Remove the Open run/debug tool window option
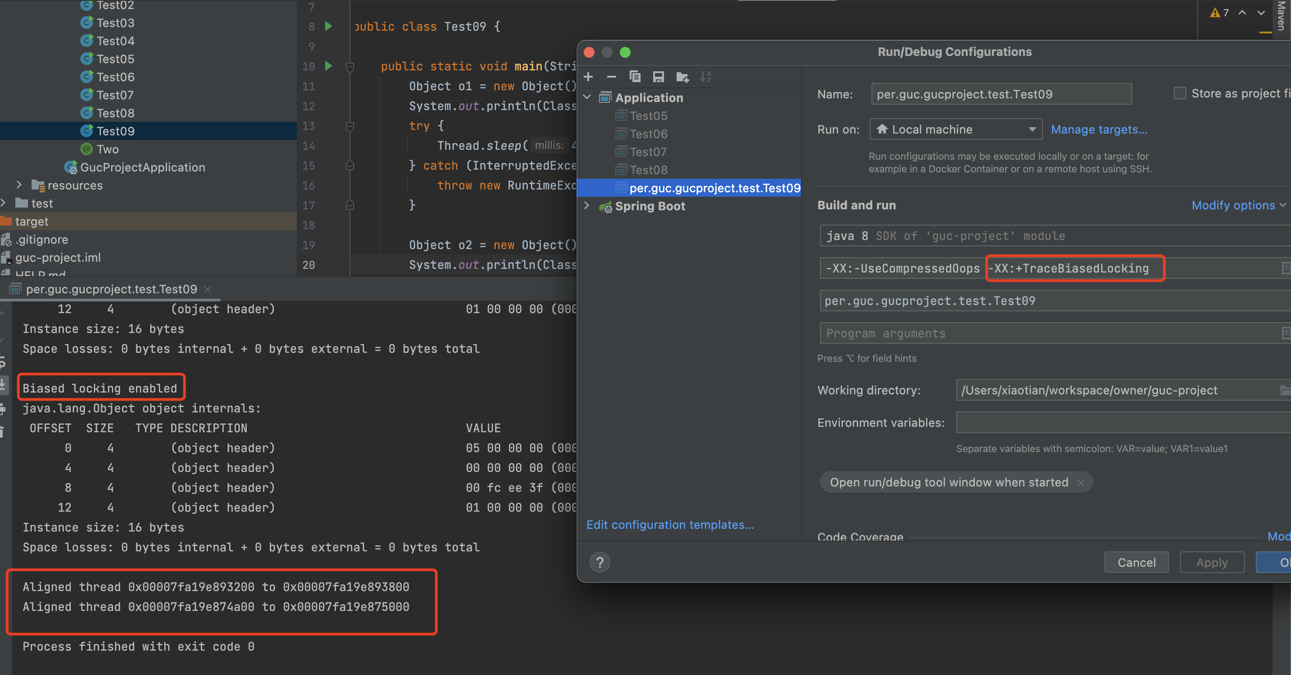Viewport: 1291px width, 675px height. click(1080, 483)
